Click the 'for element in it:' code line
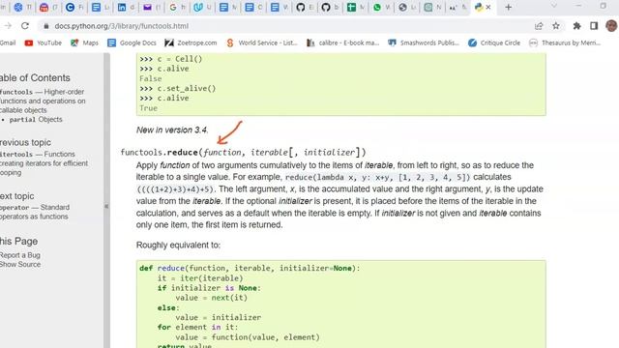 pos(197,328)
